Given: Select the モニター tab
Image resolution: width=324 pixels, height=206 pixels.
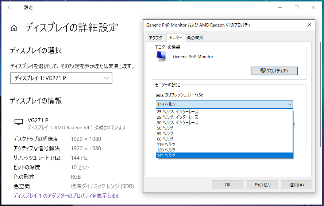Looking at the screenshot, I should [x=175, y=37].
